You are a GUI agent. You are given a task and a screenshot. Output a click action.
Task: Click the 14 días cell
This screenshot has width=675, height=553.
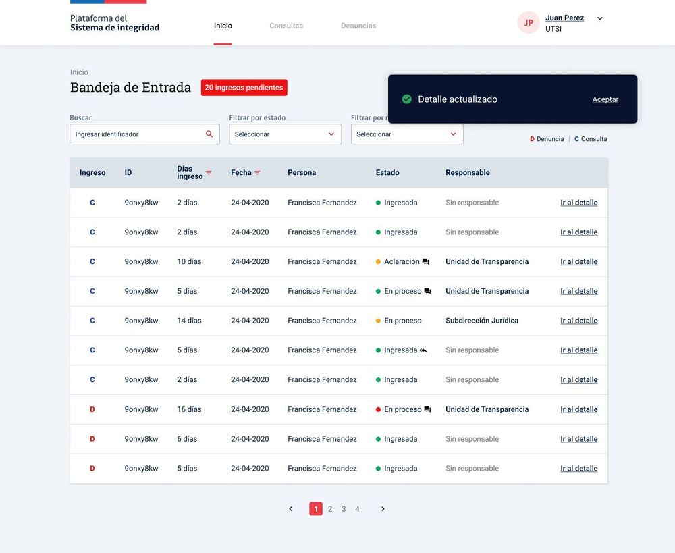[x=189, y=321]
